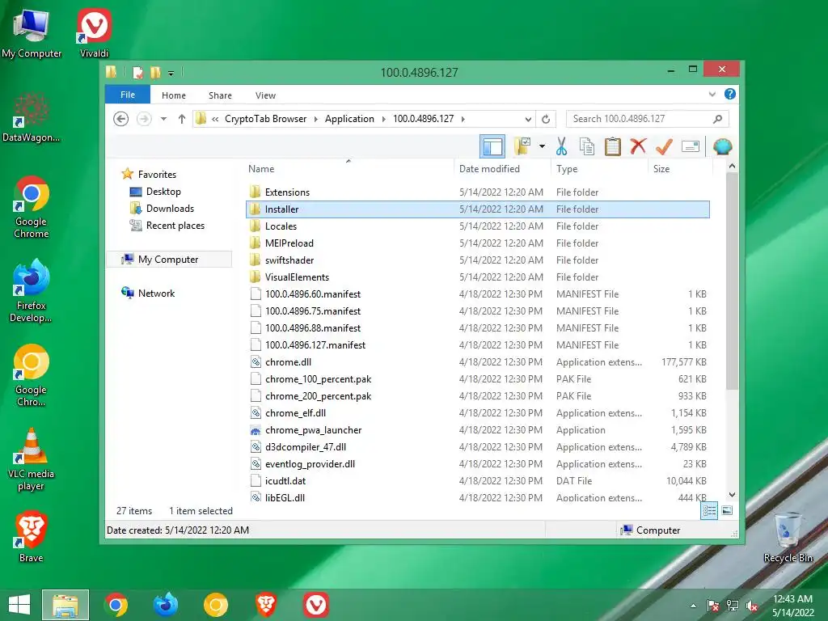This screenshot has height=621, width=828.
Task: Click the Cut scissors toolbar icon
Action: 561,146
